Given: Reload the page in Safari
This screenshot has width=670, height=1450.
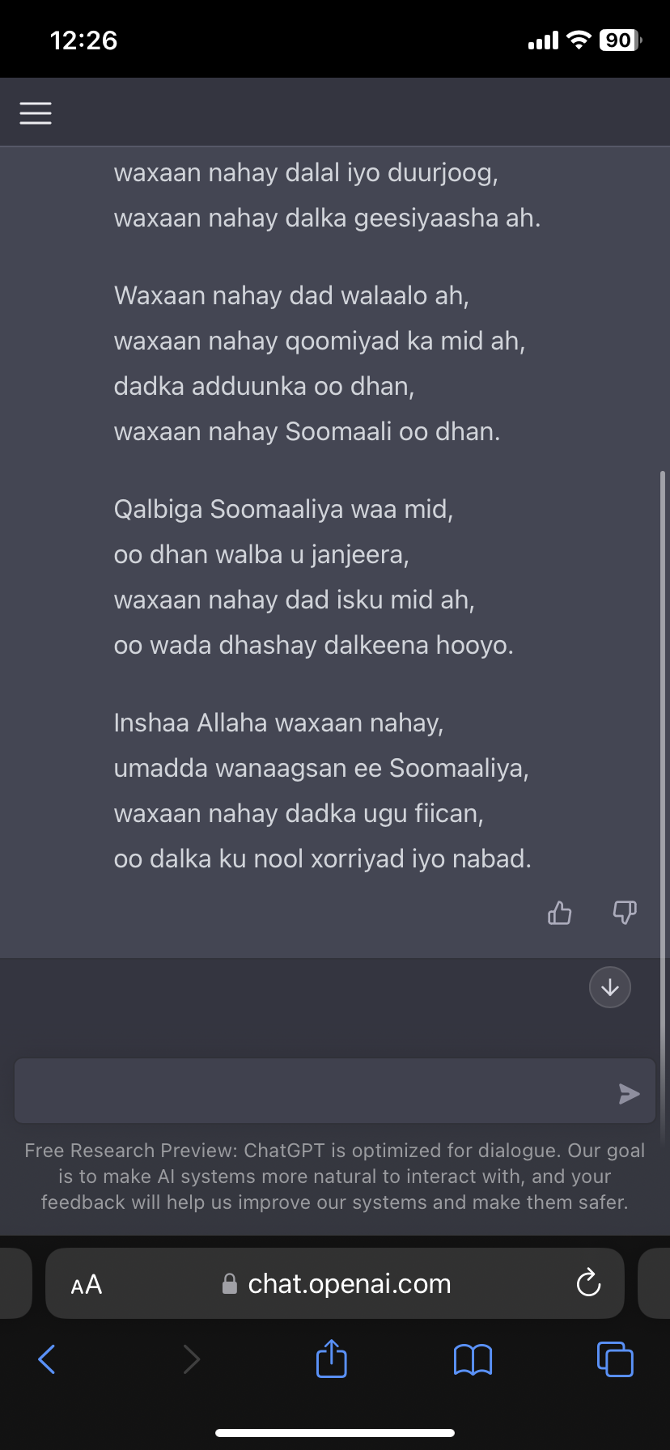Looking at the screenshot, I should (588, 1283).
